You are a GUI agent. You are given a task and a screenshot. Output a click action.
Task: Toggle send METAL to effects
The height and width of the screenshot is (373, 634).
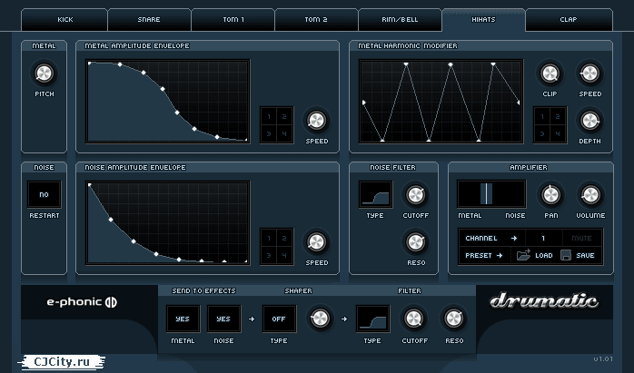coord(183,319)
